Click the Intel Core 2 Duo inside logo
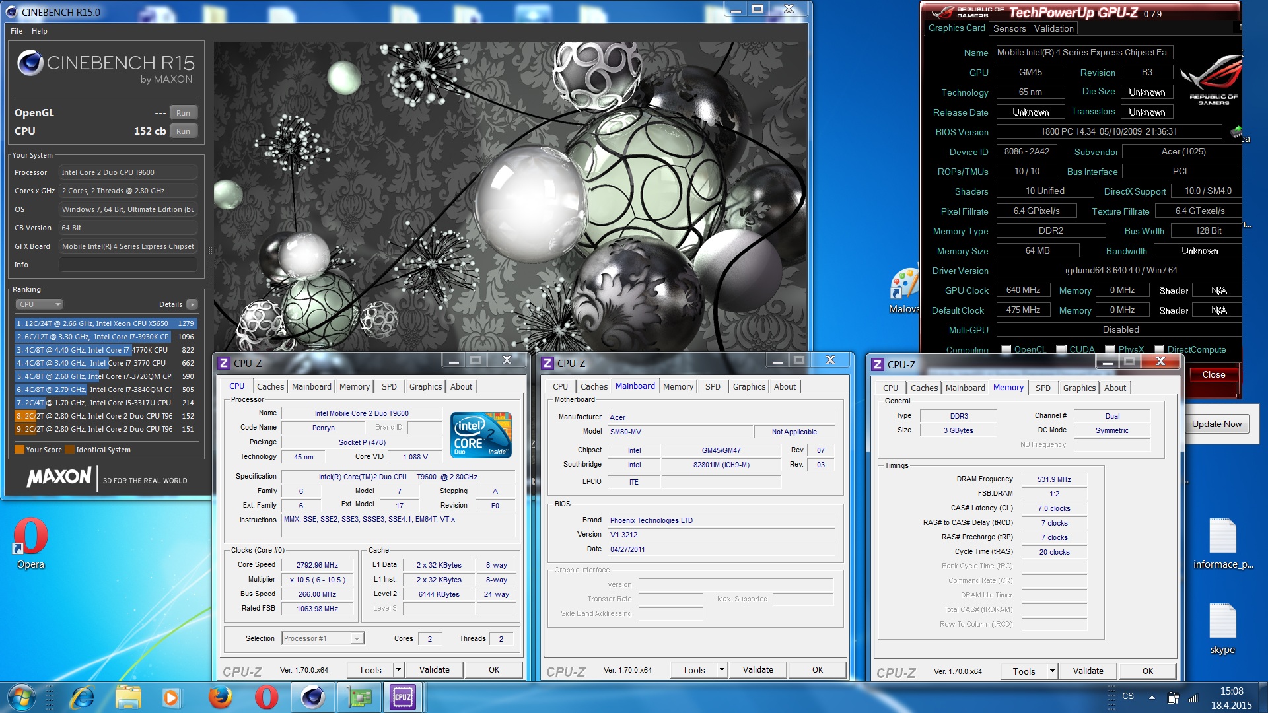Viewport: 1268px width, 713px height. 481,434
